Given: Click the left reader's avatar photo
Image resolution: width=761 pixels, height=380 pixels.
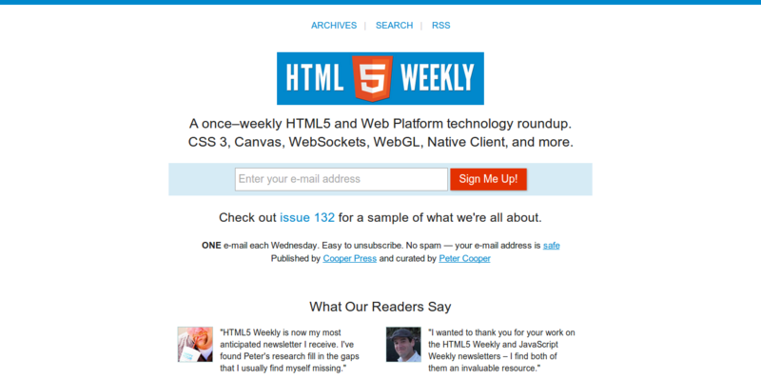Looking at the screenshot, I should pyautogui.click(x=195, y=344).
